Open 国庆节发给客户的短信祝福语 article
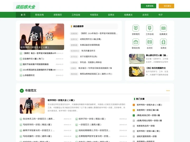 [36, 64]
